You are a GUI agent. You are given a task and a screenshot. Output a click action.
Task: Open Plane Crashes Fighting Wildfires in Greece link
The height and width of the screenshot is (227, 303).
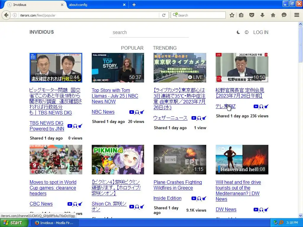[x=178, y=185]
